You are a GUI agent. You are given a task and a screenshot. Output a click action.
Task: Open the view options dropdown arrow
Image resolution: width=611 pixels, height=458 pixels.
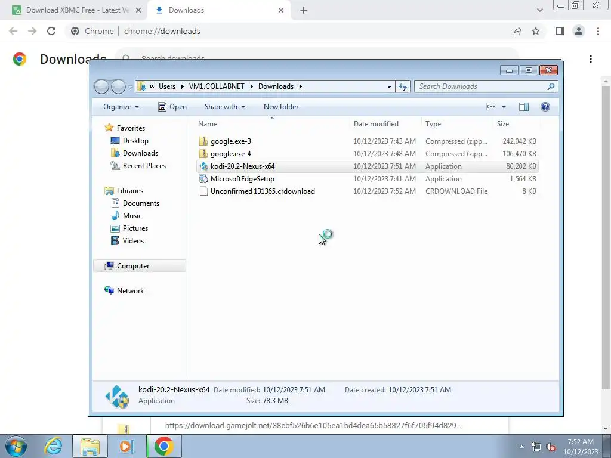point(504,107)
